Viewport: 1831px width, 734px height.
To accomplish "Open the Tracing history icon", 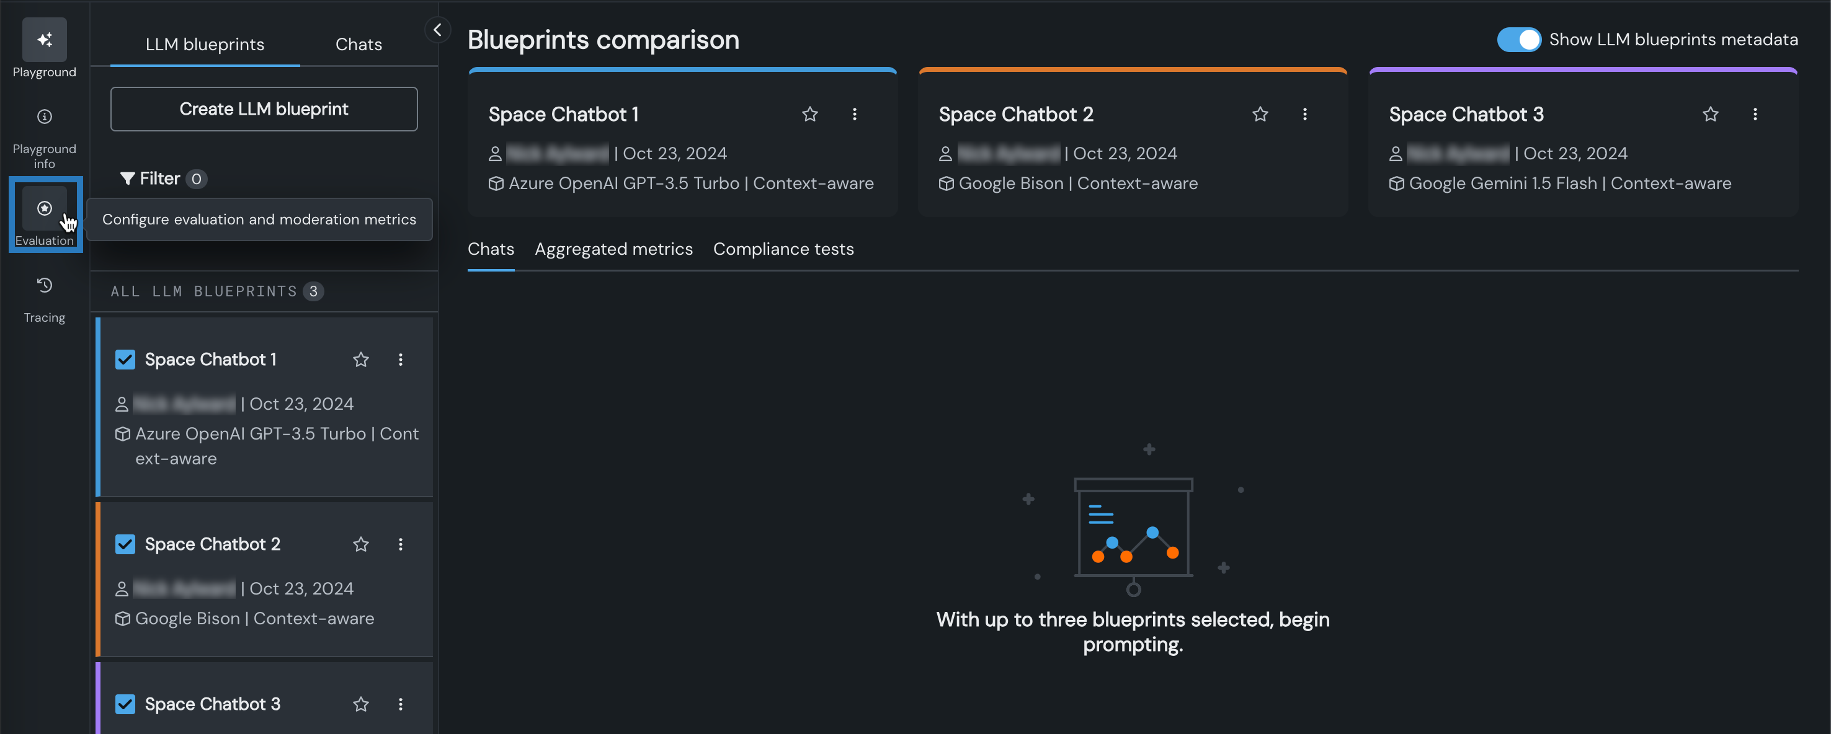I will click(44, 285).
